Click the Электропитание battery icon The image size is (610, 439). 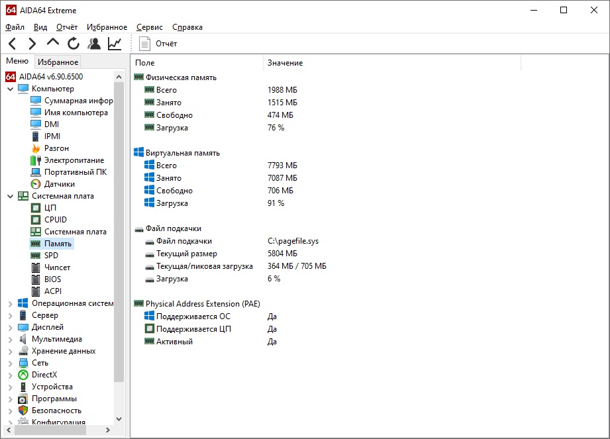click(35, 160)
